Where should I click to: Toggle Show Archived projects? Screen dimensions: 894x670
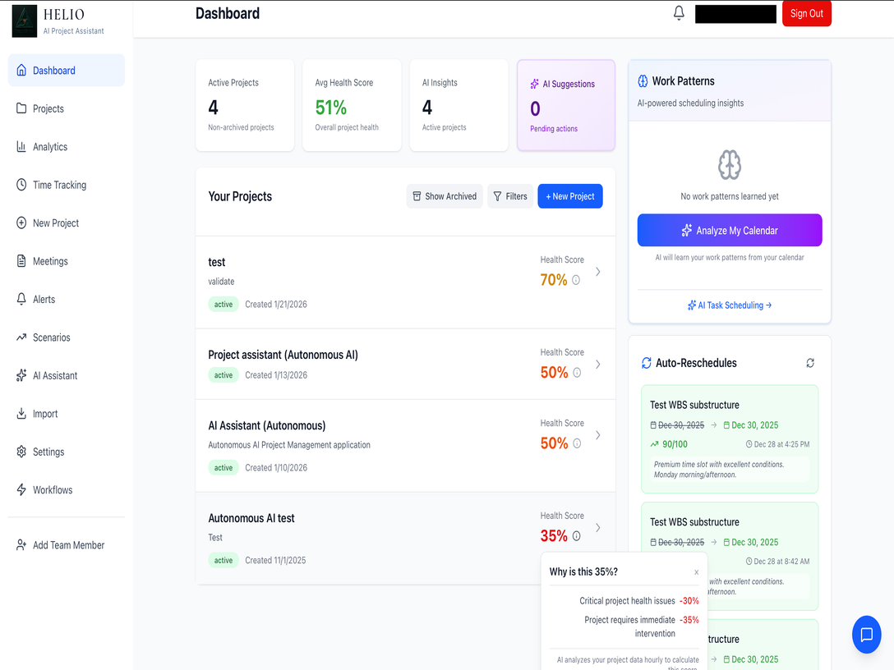(444, 196)
